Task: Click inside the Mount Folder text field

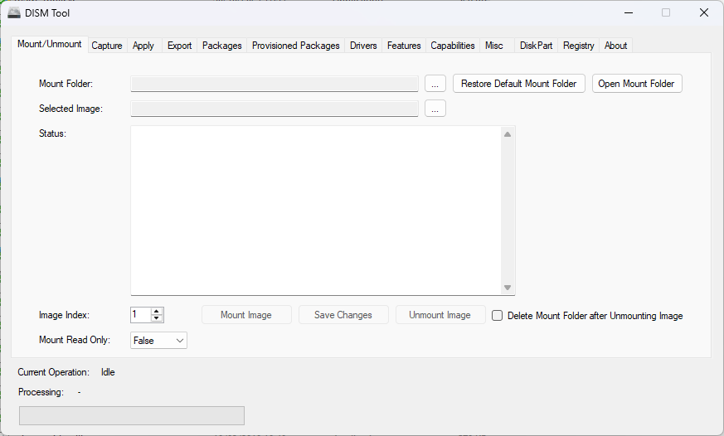Action: pyautogui.click(x=274, y=84)
